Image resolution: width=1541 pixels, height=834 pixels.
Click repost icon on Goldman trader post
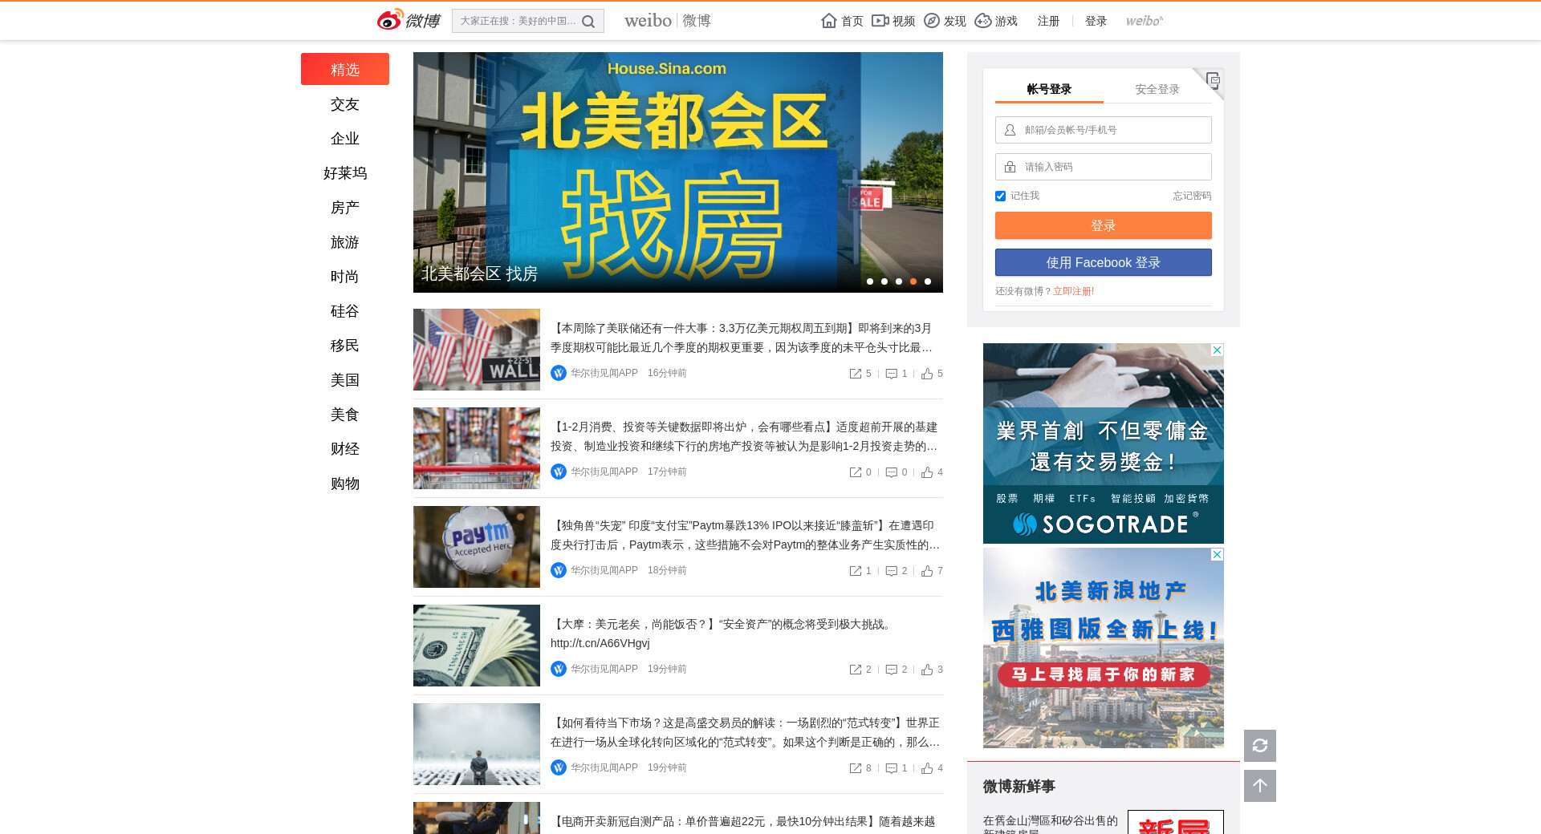click(856, 768)
